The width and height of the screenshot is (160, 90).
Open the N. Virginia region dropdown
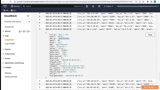tap(108, 6)
